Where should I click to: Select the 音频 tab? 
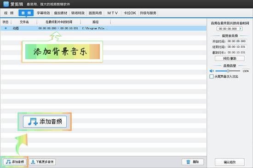tap(26, 13)
